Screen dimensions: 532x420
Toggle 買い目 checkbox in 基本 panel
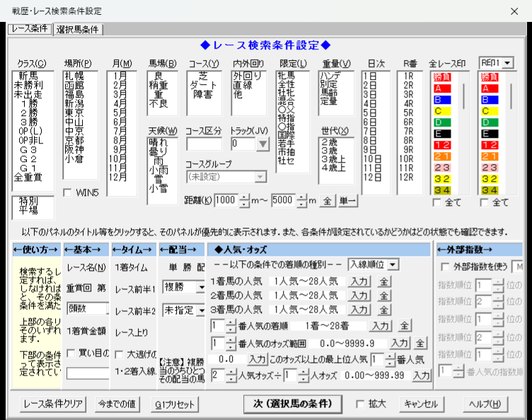[x=71, y=354]
